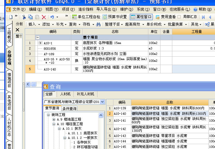This screenshot has width=215, height=149.
Task: Open the 广东省建筑与装饰工程综合定额 combo box
Action: point(102,102)
